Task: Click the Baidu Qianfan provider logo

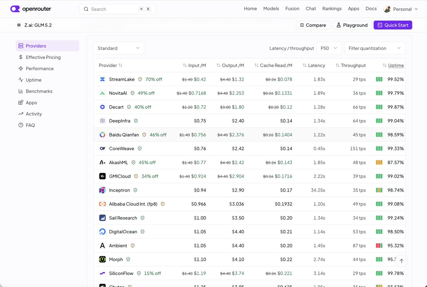Action: click(x=102, y=135)
